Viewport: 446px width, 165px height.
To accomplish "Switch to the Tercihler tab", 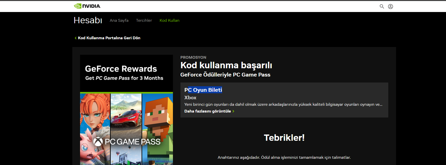I will tap(144, 20).
